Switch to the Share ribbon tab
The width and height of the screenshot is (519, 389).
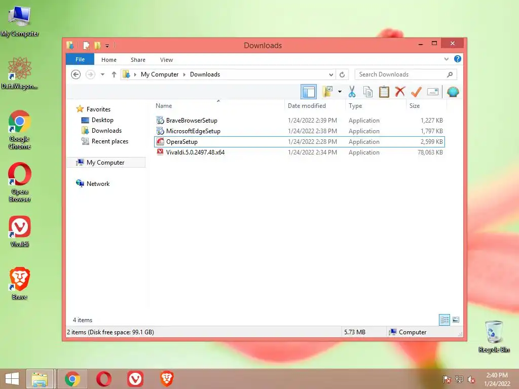138,60
